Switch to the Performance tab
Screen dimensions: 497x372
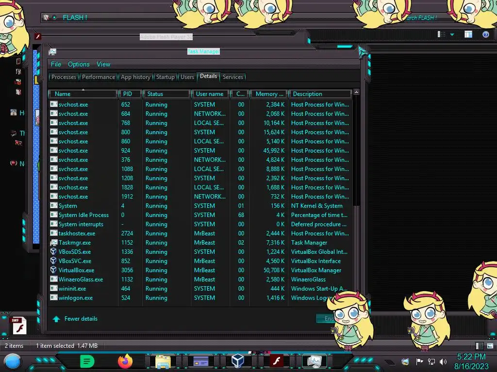point(99,77)
